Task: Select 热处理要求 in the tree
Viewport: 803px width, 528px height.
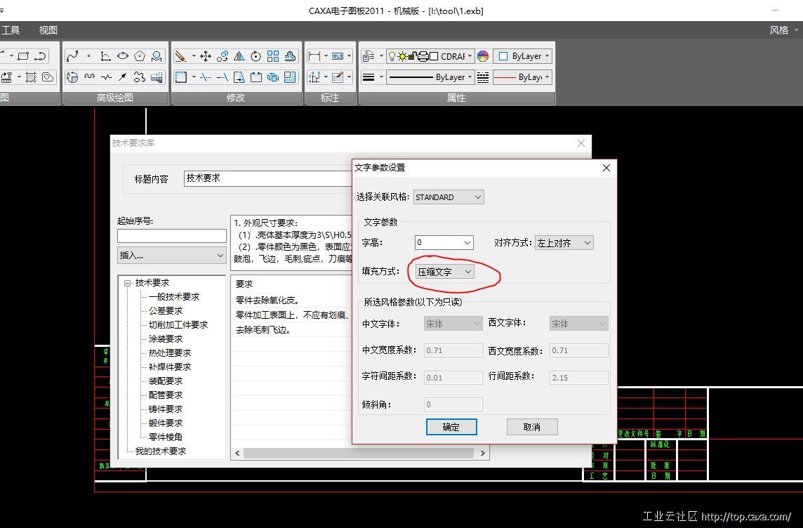Action: [x=170, y=353]
